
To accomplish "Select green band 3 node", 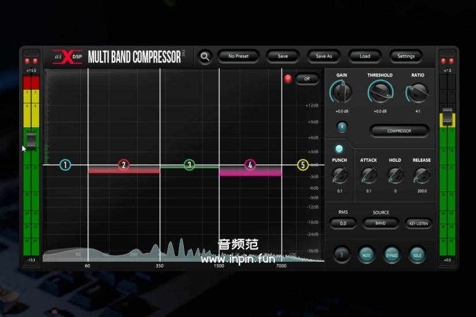I will pyautogui.click(x=189, y=165).
